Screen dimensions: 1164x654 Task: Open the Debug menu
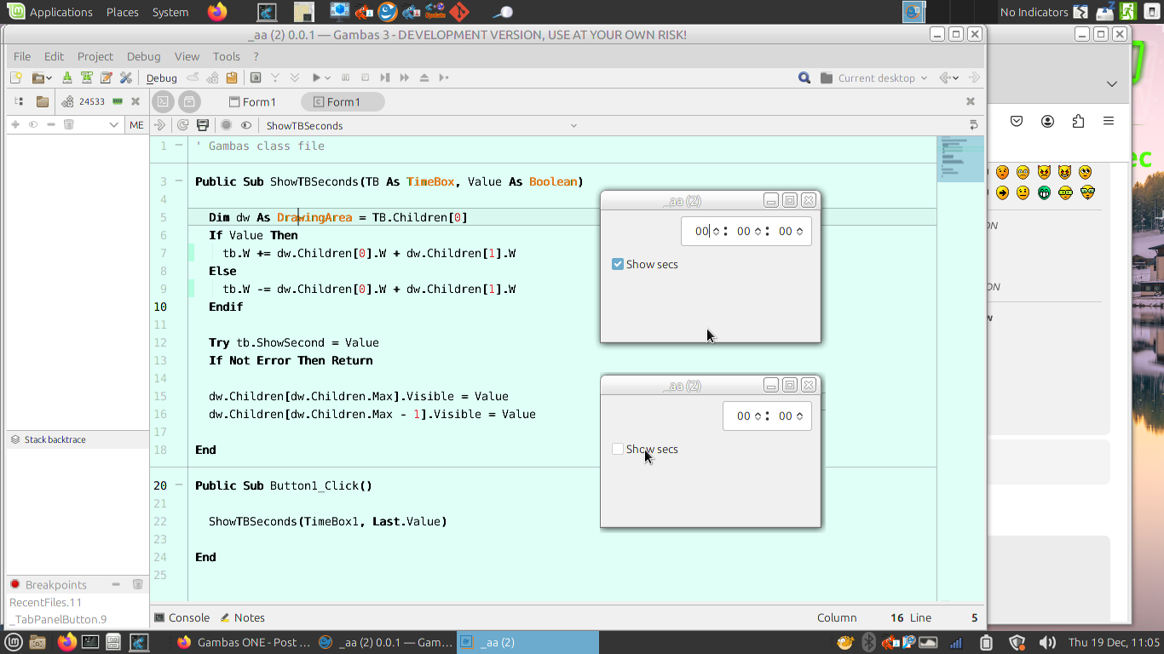point(143,56)
